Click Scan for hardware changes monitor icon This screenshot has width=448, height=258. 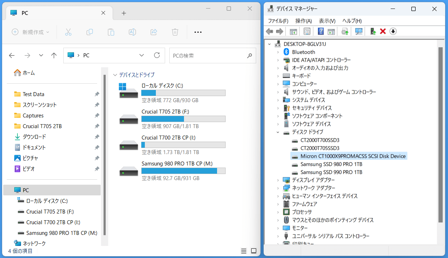click(359, 32)
